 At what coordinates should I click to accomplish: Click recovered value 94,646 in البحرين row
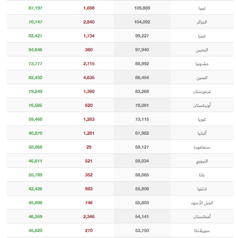(35, 50)
